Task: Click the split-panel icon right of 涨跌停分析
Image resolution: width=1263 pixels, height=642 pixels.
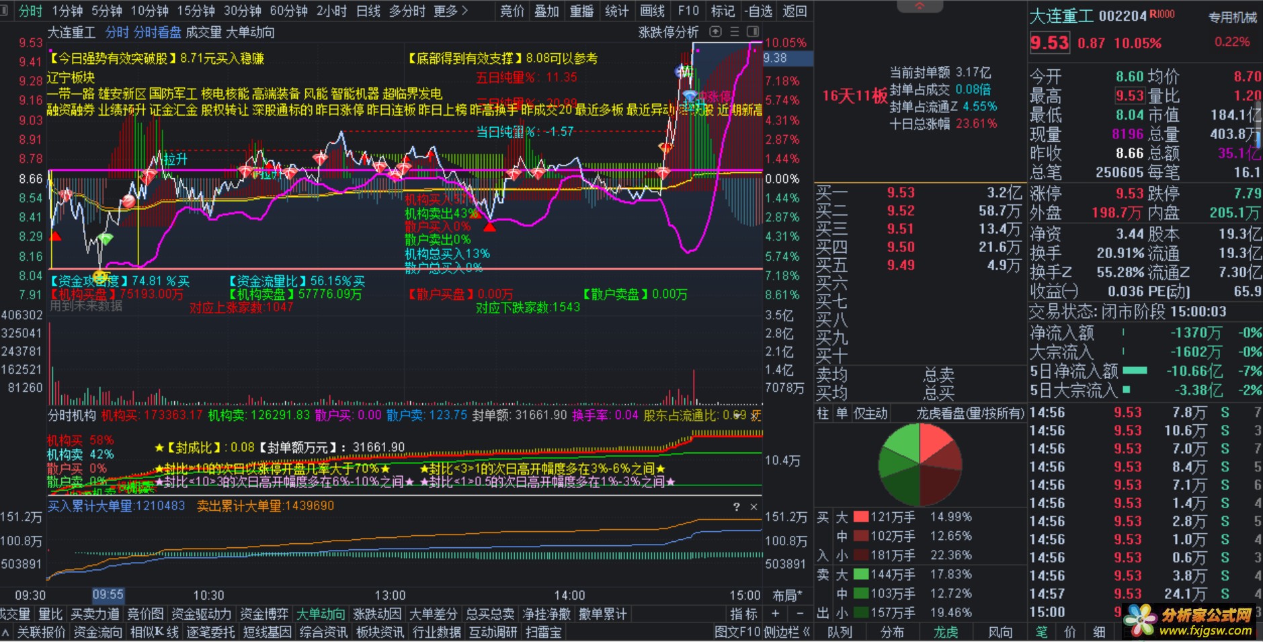Action: pyautogui.click(x=753, y=32)
